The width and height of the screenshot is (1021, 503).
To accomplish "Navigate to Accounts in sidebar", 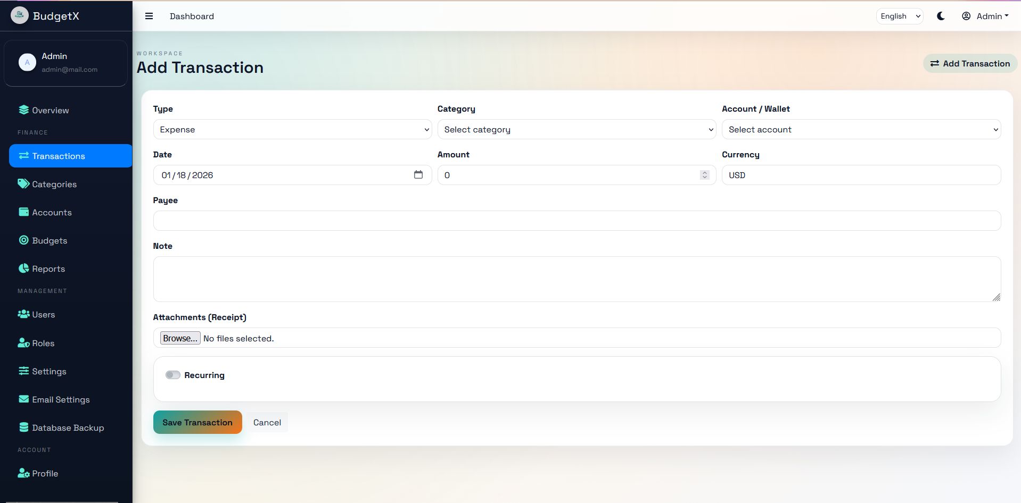I will (x=70, y=212).
